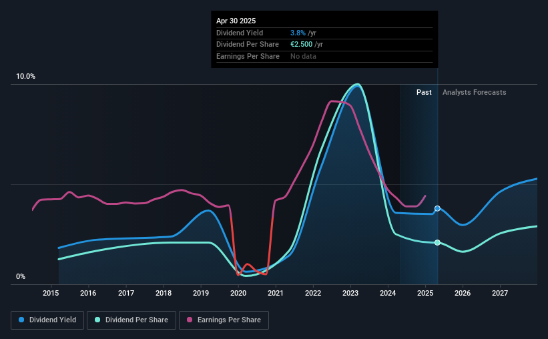Click the tooltip Dividend Per Share row label
Viewport: 548px width, 339px height.
pos(248,45)
